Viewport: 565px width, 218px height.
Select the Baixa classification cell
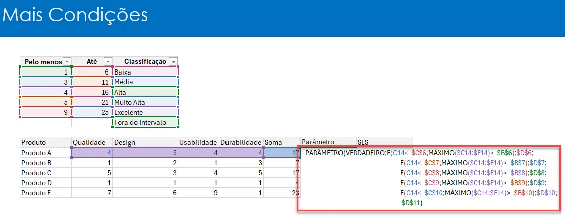pyautogui.click(x=146, y=72)
